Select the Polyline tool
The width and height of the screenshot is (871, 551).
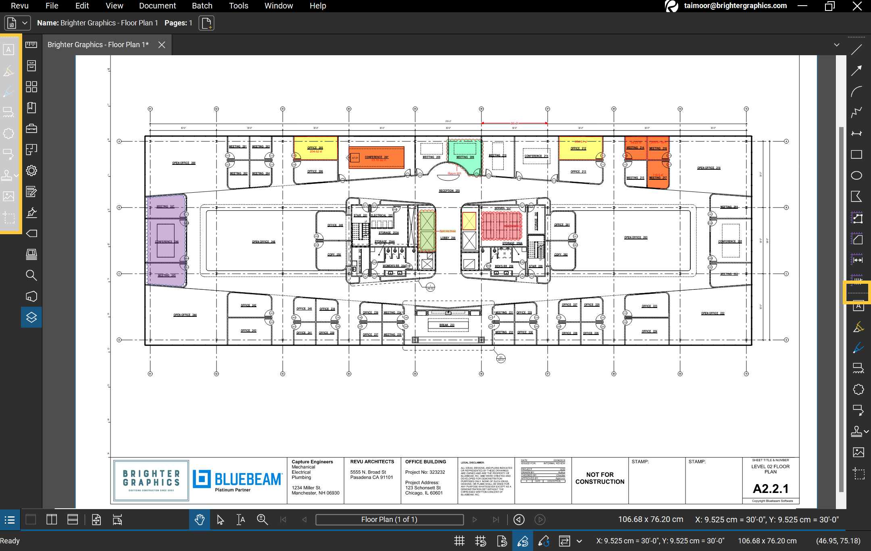coord(856,112)
